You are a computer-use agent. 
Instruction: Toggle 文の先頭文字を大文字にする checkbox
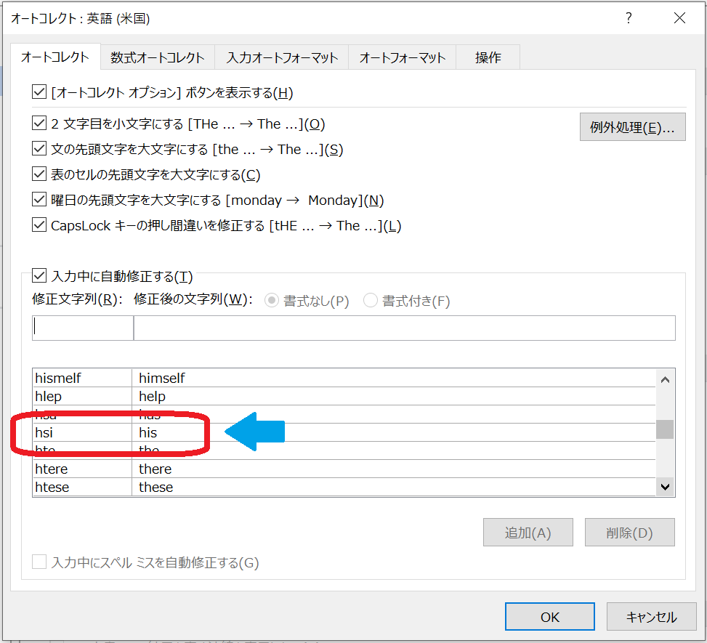click(39, 148)
